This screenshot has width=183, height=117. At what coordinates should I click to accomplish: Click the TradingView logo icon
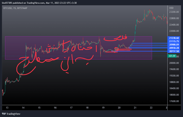pyautogui.click(x=4, y=114)
